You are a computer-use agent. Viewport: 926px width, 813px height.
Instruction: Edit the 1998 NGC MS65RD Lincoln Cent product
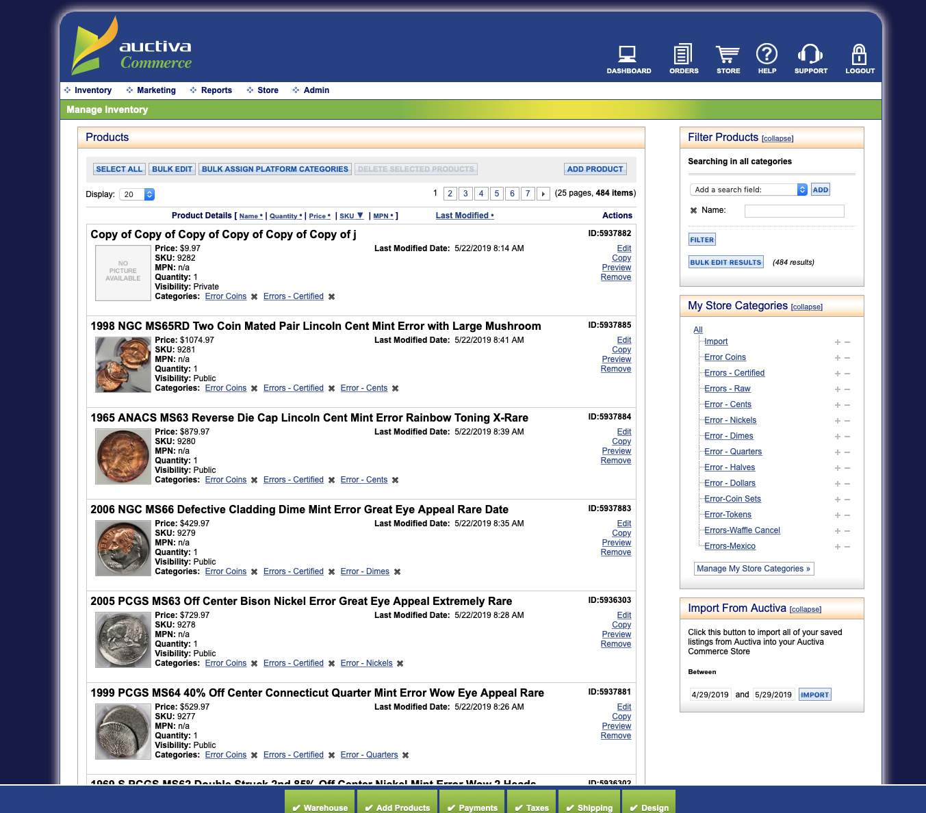tap(624, 340)
